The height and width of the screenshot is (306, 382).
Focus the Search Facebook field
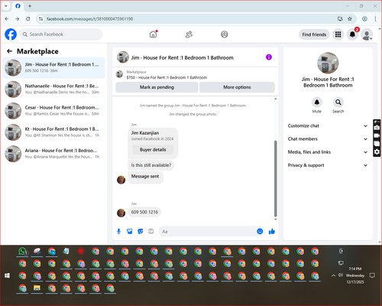point(61,34)
